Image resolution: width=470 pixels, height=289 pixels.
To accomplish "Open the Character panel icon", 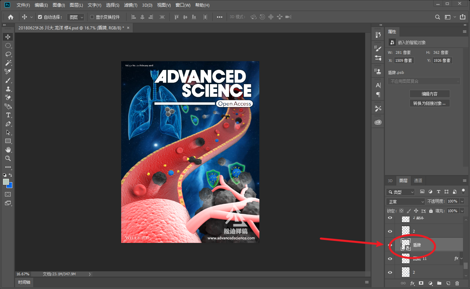I will (x=378, y=85).
